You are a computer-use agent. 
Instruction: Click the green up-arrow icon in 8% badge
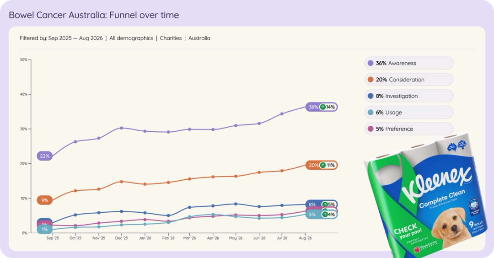click(324, 204)
